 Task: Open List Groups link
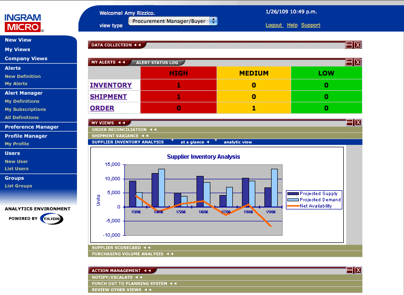pos(18,186)
